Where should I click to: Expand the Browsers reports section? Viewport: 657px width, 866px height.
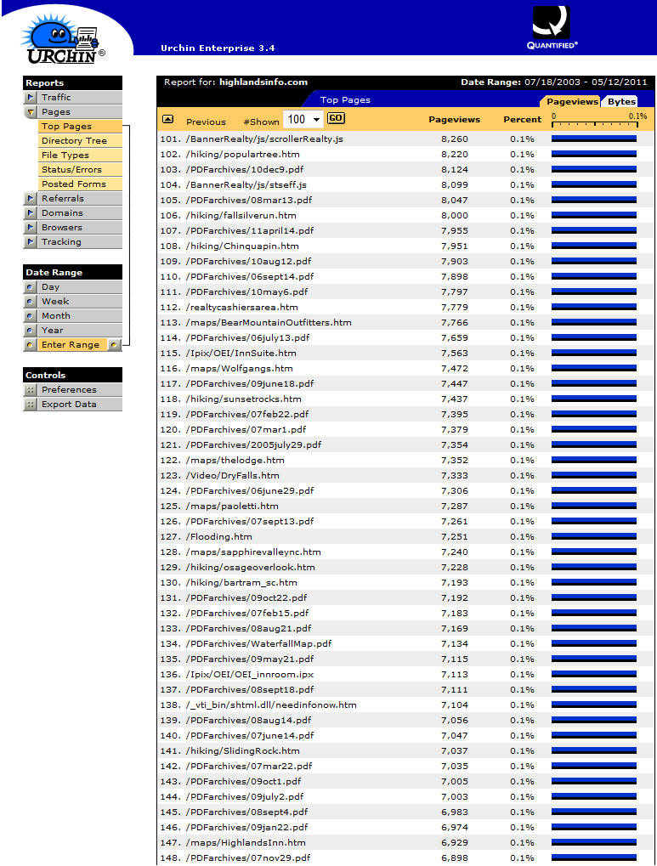tap(31, 227)
